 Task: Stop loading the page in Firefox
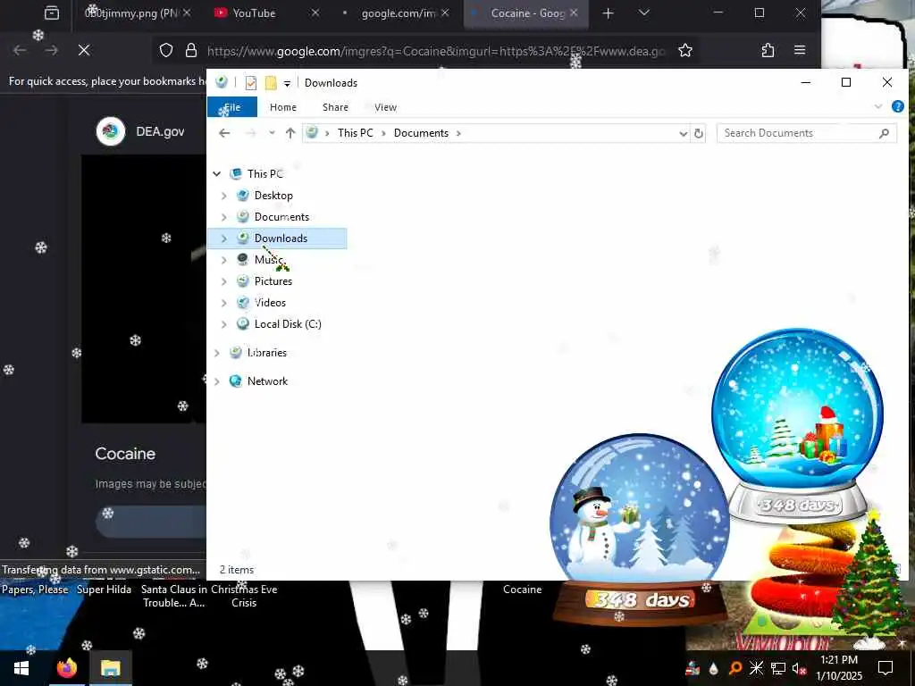pos(84,51)
